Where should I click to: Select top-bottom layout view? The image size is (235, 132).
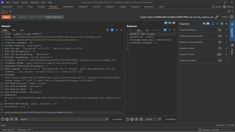click(x=170, y=23)
